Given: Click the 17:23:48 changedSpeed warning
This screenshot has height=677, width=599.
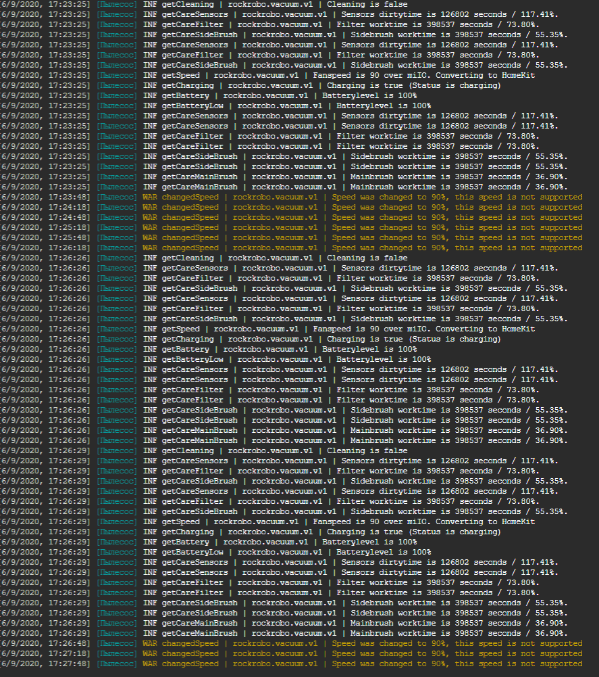Looking at the screenshot, I should (291, 197).
